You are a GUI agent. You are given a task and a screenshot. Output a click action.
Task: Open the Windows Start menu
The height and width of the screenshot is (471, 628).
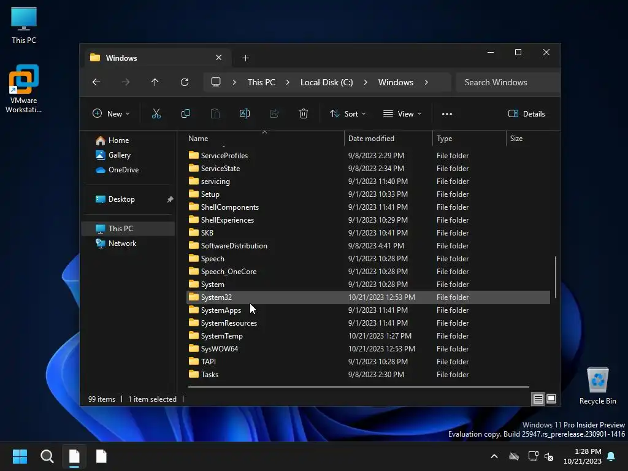[x=20, y=456]
